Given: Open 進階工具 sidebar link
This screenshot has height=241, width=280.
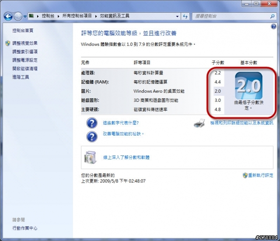Looking at the screenshot, I should [21, 77].
